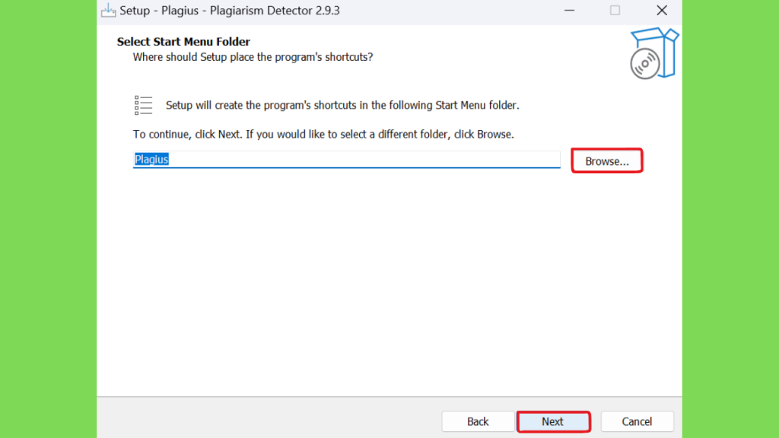Click the grayed-out maximize window button
779x438 pixels.
615,11
